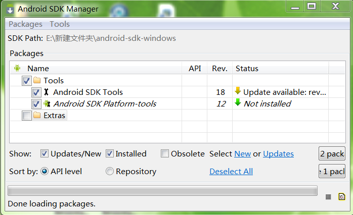Toggle the Installed show filter

tap(110, 153)
